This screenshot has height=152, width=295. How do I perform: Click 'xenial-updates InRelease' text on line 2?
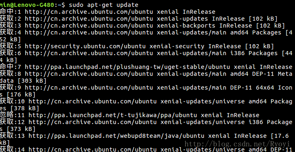tap(201, 19)
